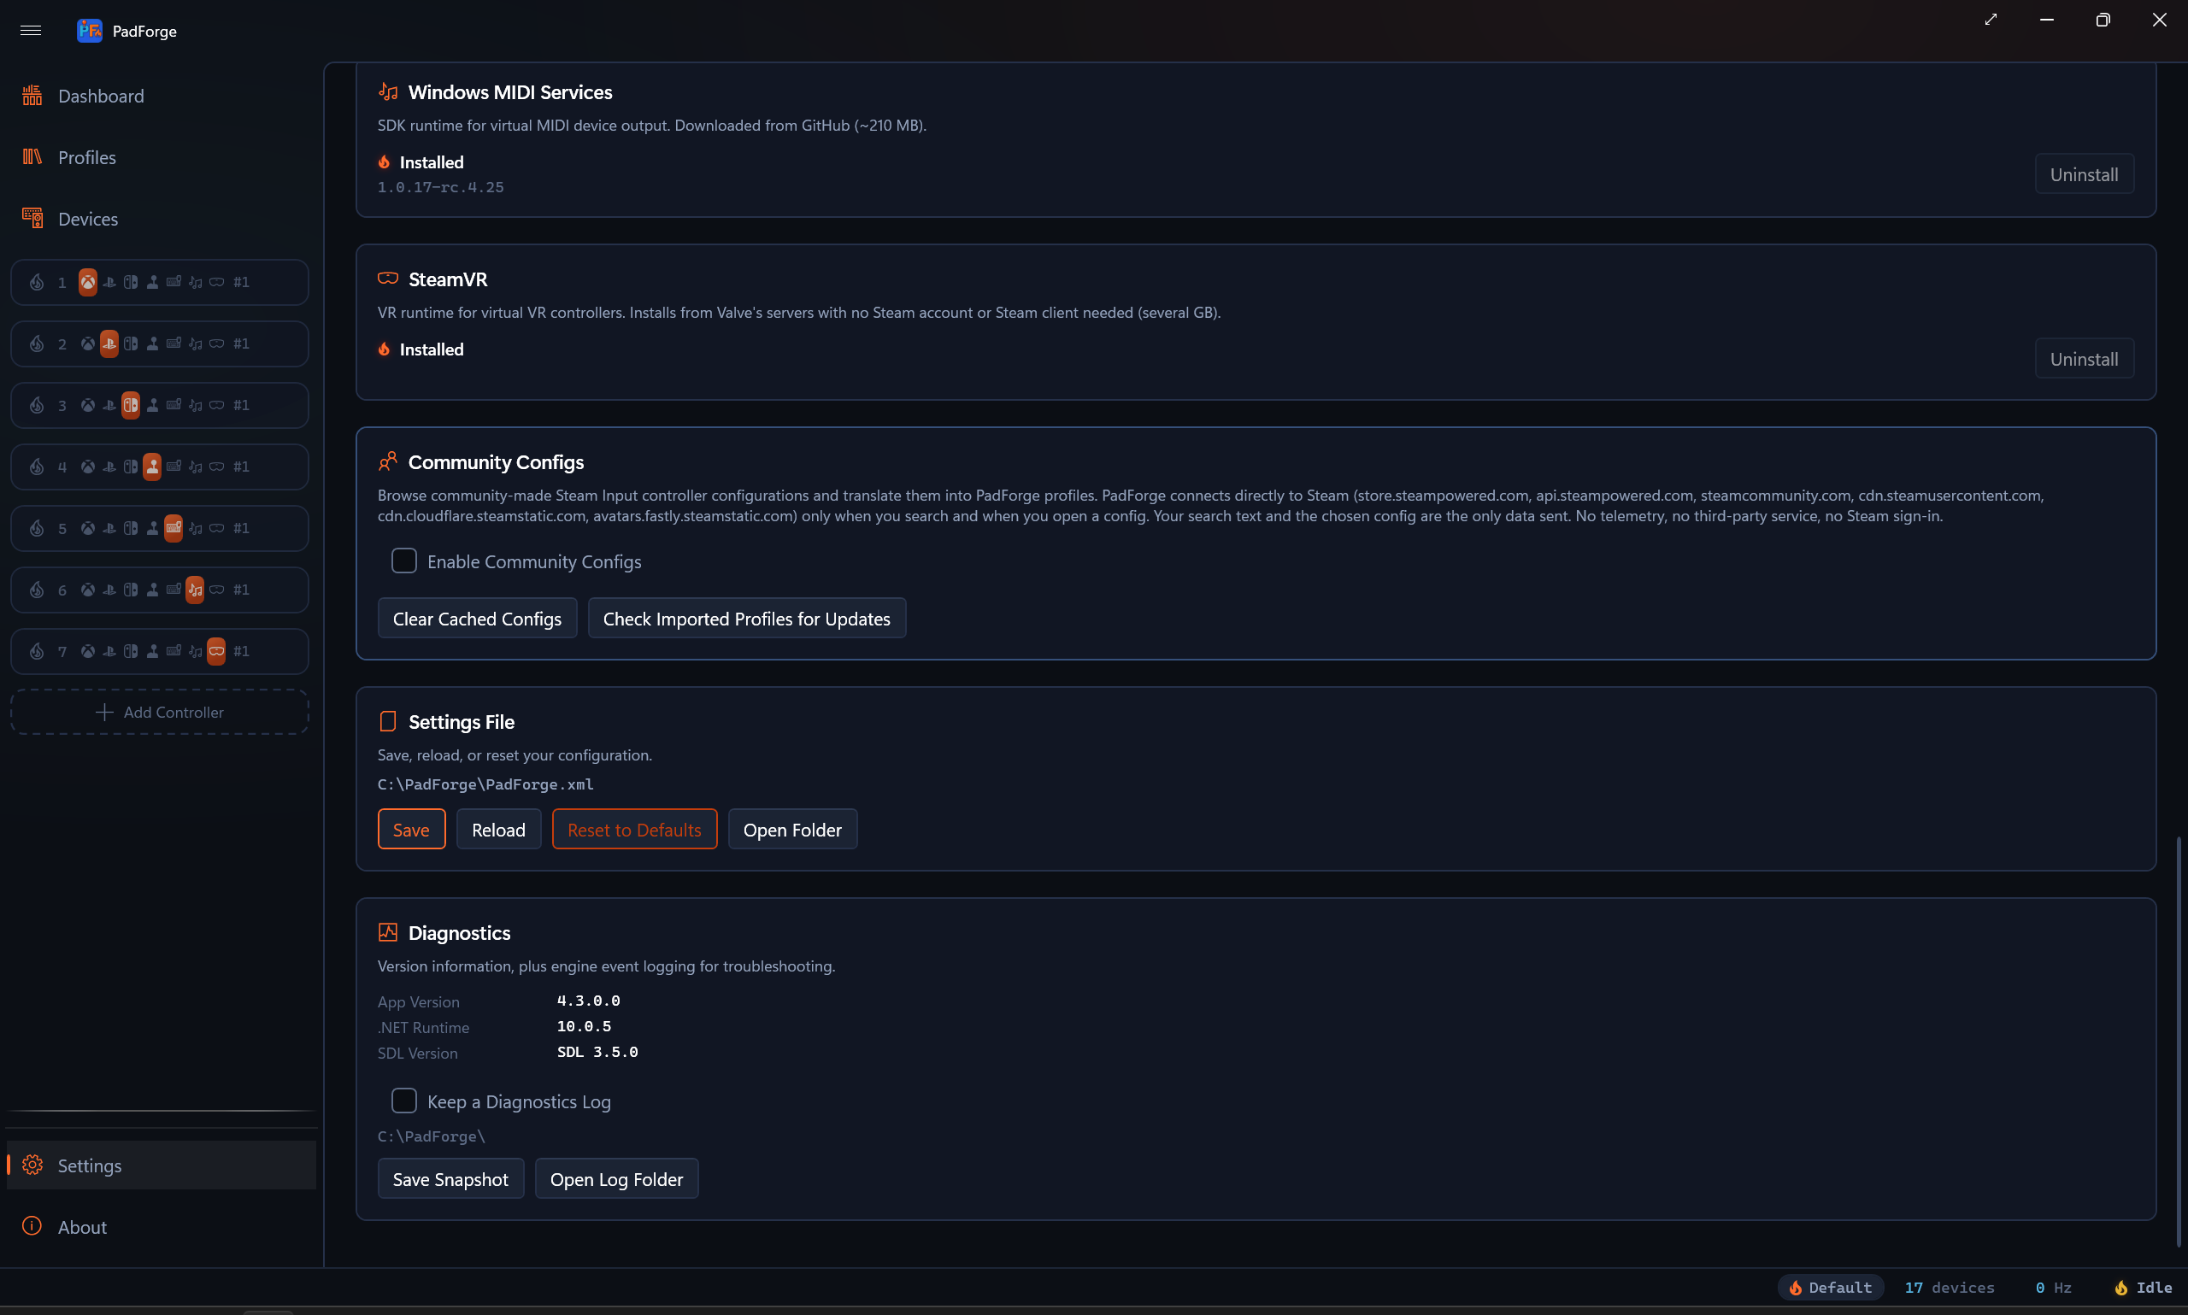2188x1315 pixels.
Task: Click the #1 slot label on controller 1
Action: pyautogui.click(x=241, y=282)
